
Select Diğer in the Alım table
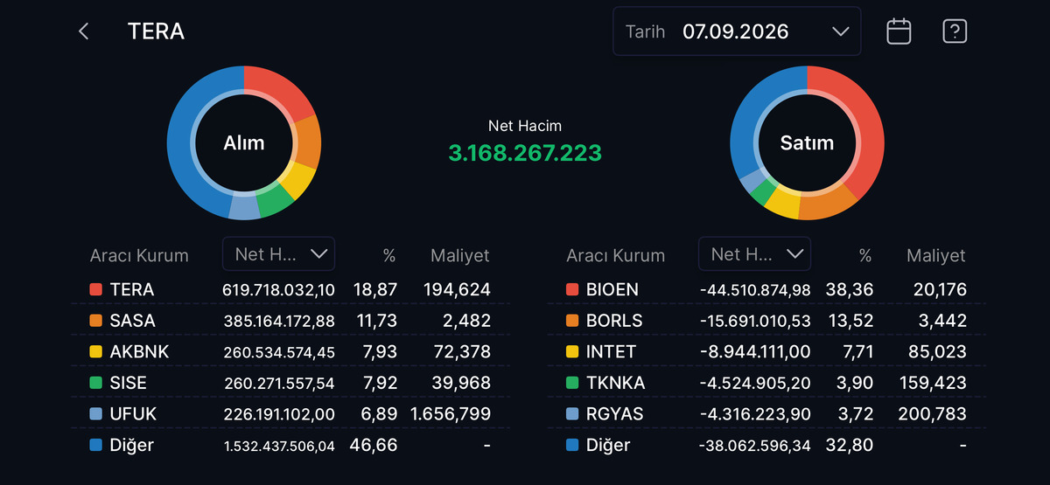click(x=132, y=445)
